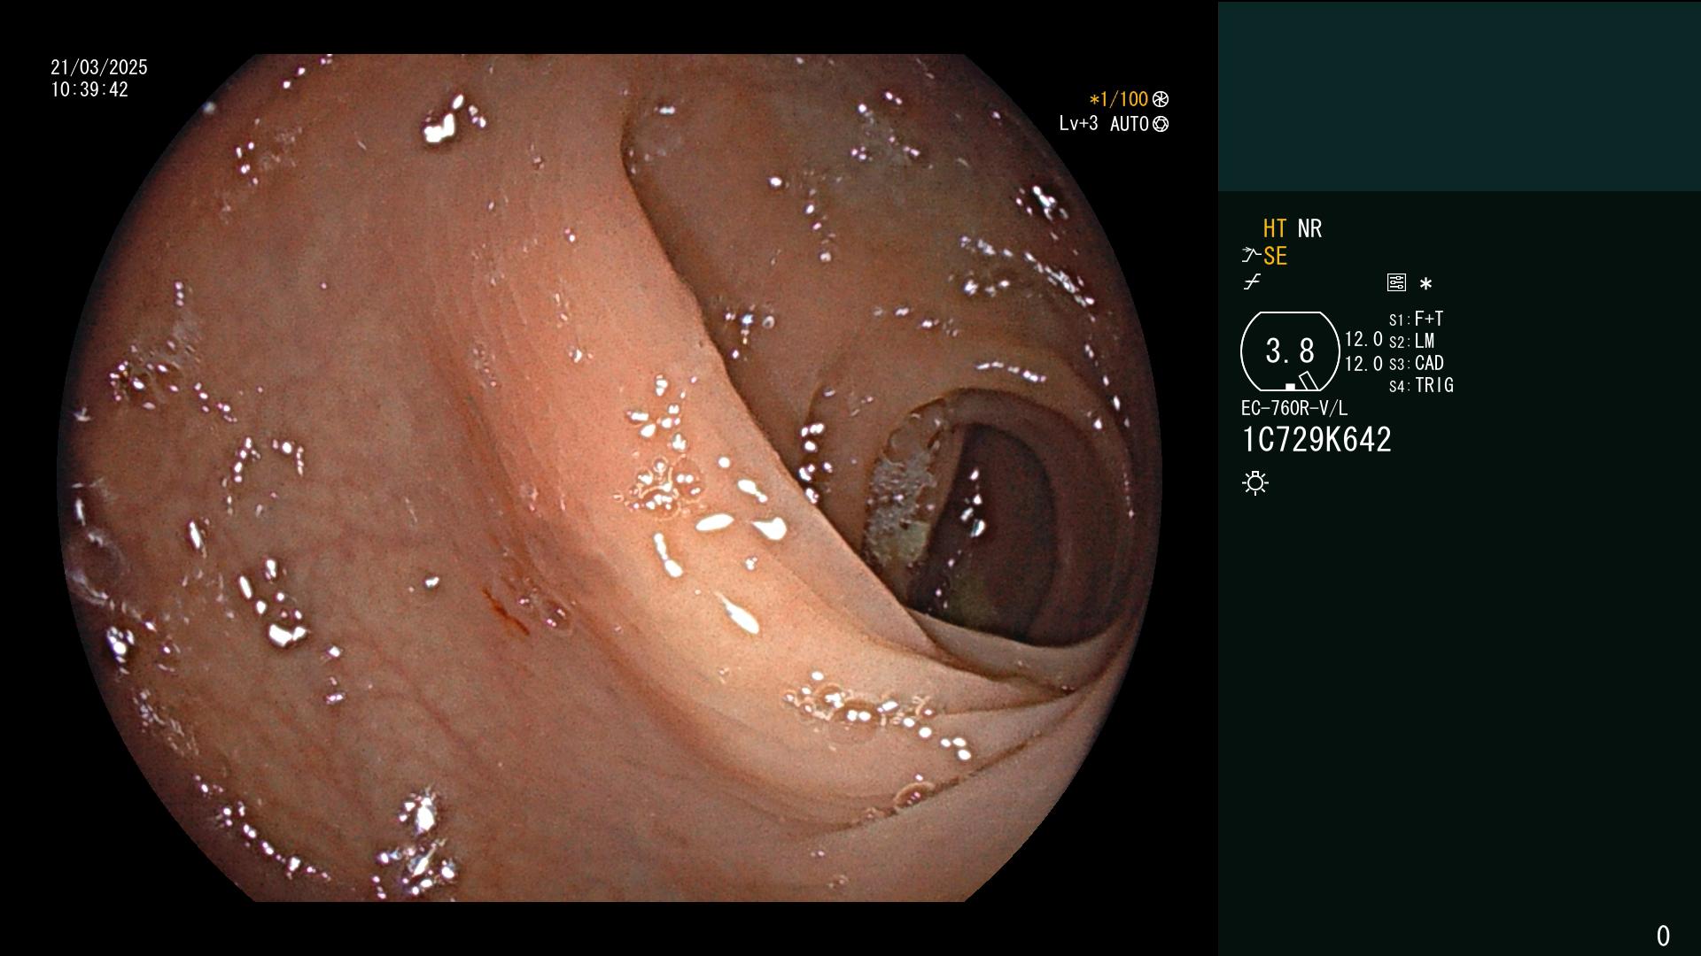Click the Lv+3 brightness level

coord(1078,124)
